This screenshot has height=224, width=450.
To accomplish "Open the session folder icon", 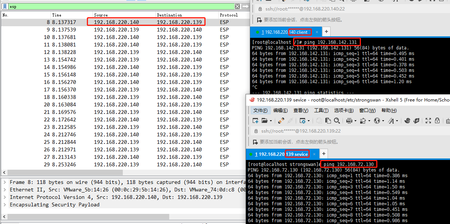I will (x=265, y=121).
